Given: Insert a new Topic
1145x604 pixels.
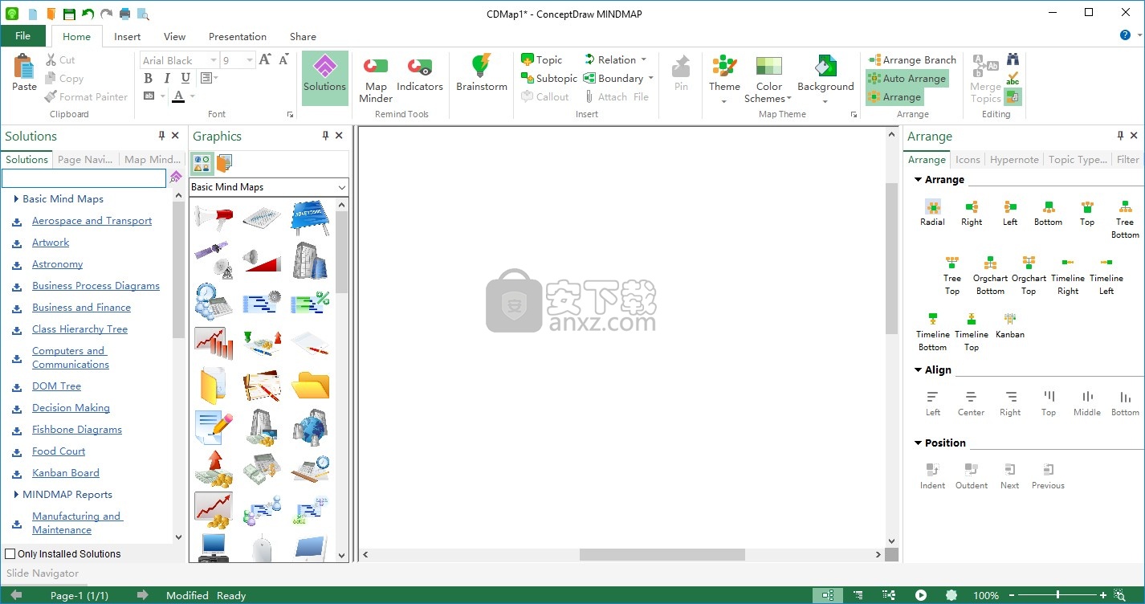Looking at the screenshot, I should click(542, 59).
